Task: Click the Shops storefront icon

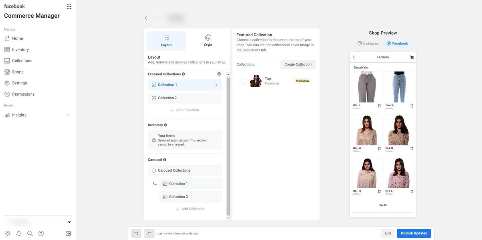Action: click(x=7, y=72)
